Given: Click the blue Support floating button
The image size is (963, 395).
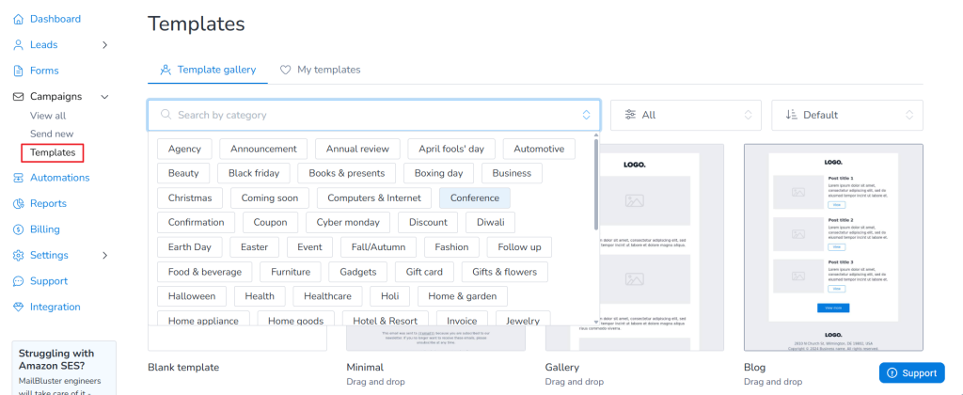Looking at the screenshot, I should [911, 372].
